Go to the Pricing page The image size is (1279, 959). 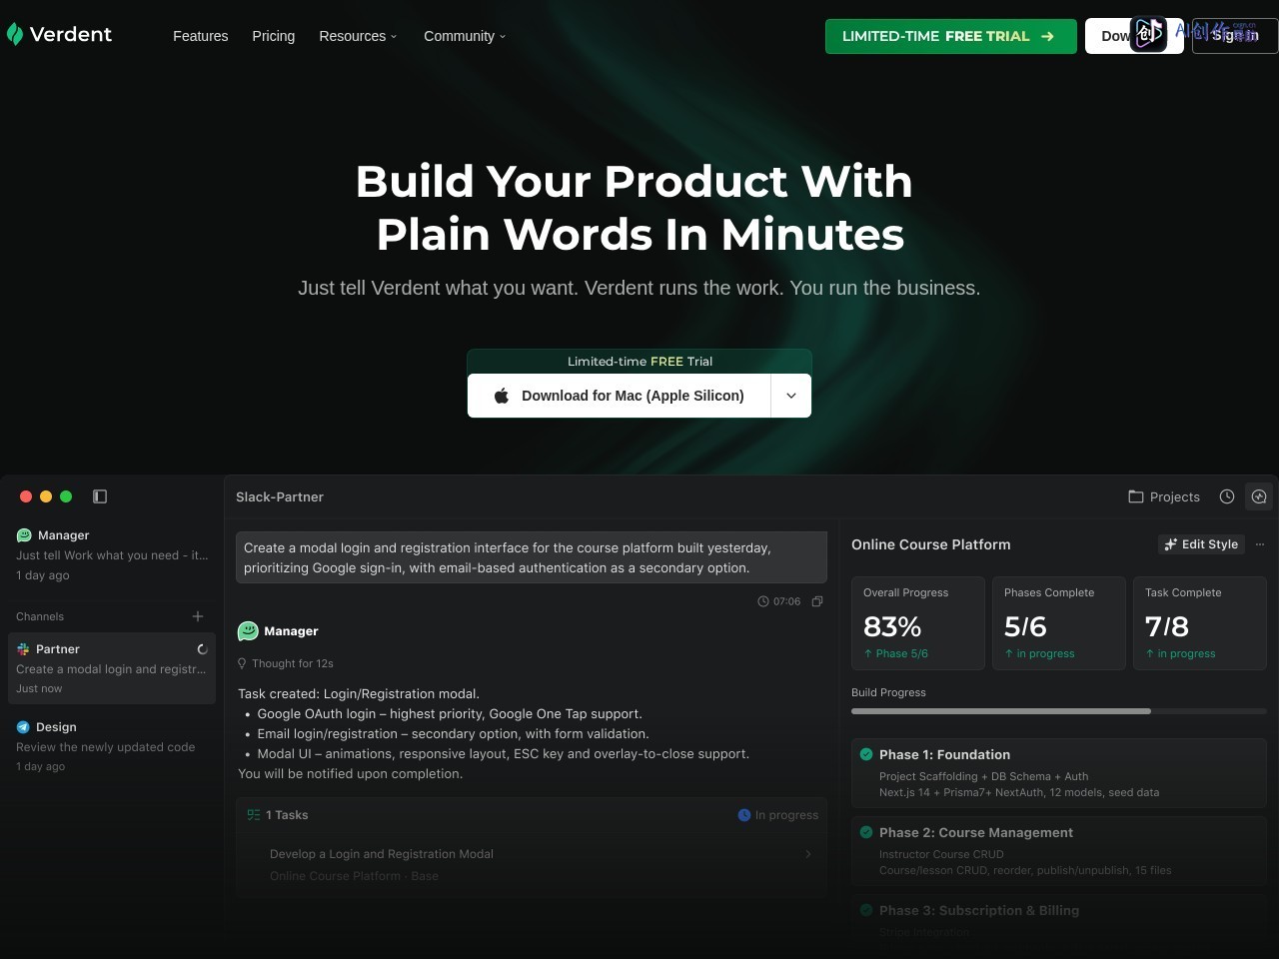click(274, 36)
